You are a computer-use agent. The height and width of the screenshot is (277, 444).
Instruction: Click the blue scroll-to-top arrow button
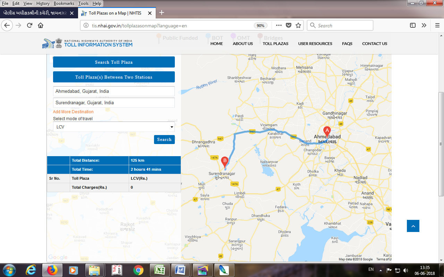(413, 226)
